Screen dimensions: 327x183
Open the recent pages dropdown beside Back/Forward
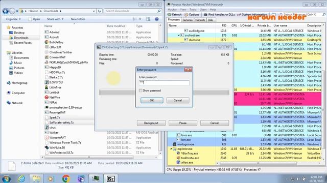pyautogui.click(x=17, y=11)
